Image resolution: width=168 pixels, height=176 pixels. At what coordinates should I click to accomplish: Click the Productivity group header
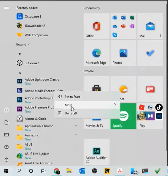coord(92,8)
